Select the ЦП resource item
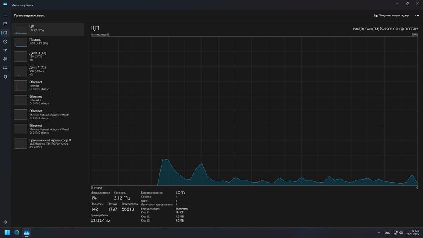The height and width of the screenshot is (238, 423). pos(48,29)
